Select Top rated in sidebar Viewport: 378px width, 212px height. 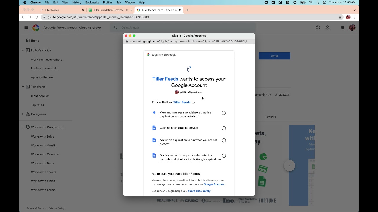pyautogui.click(x=38, y=105)
